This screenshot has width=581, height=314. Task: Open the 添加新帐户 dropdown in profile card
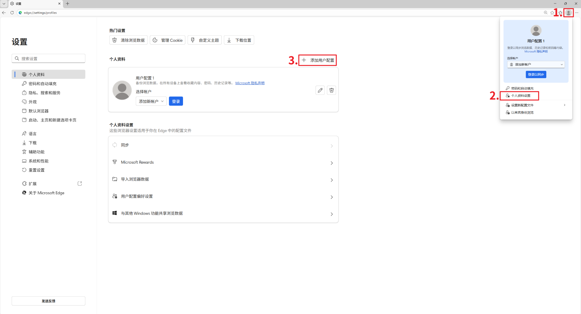(x=151, y=101)
